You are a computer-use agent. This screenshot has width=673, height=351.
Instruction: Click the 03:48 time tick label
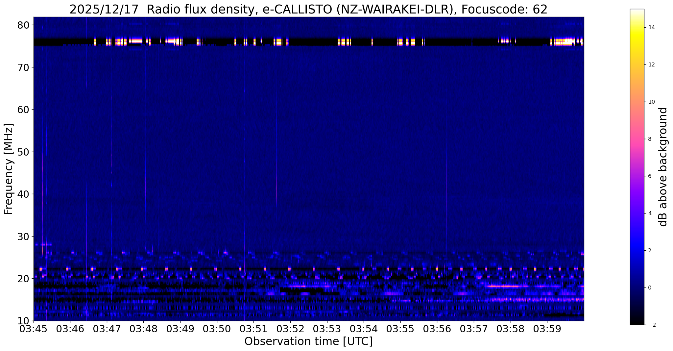click(x=143, y=329)
